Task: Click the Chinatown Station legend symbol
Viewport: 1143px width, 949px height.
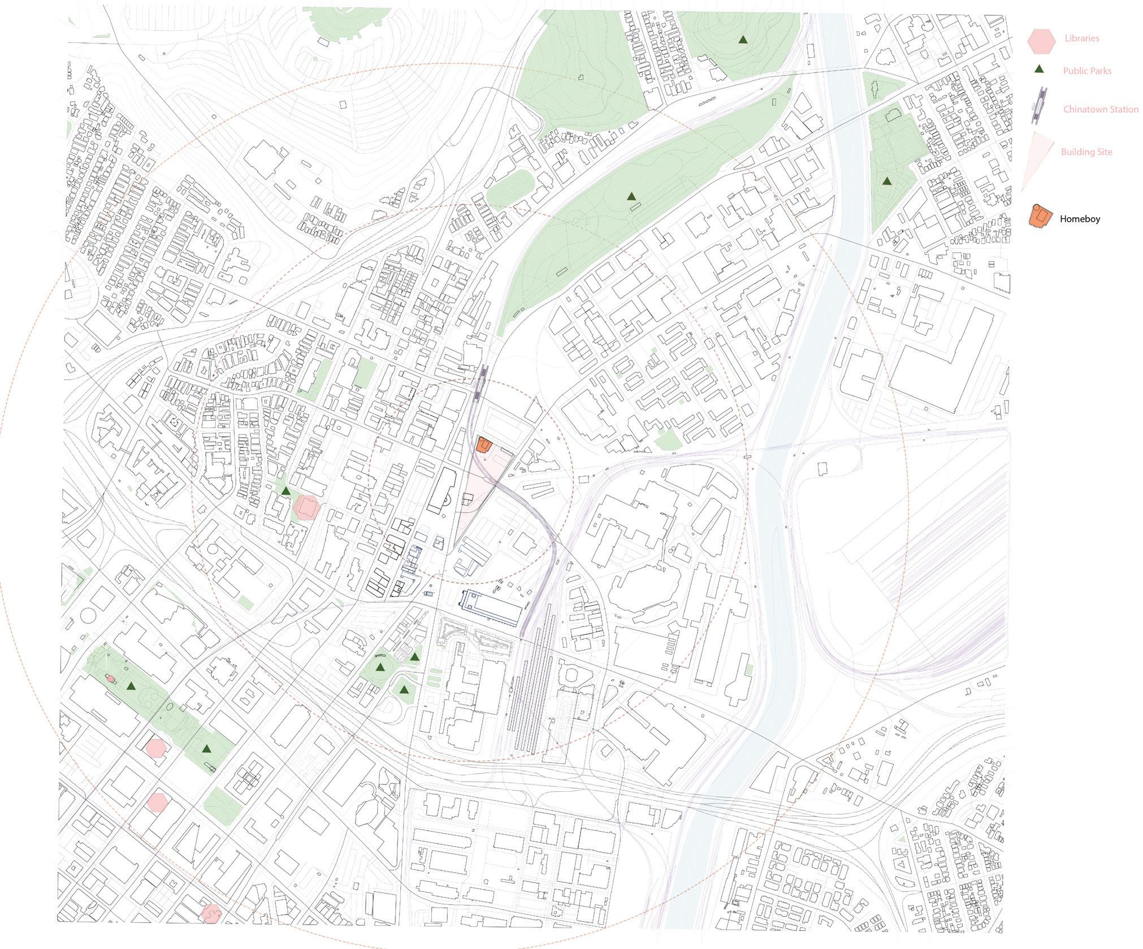Action: [x=1038, y=106]
